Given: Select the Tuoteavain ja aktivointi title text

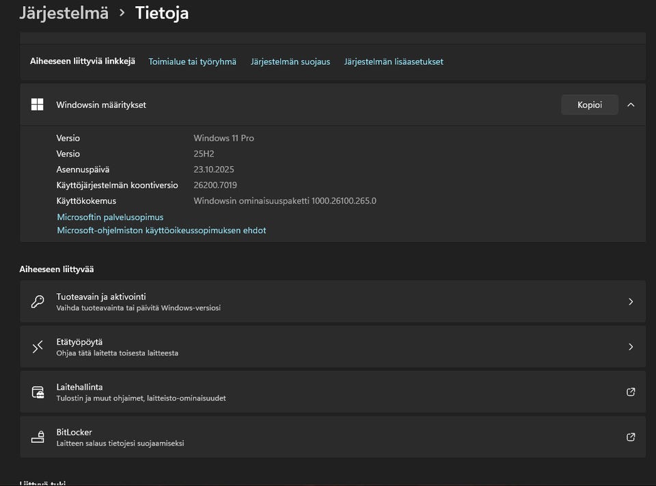Looking at the screenshot, I should pos(100,297).
